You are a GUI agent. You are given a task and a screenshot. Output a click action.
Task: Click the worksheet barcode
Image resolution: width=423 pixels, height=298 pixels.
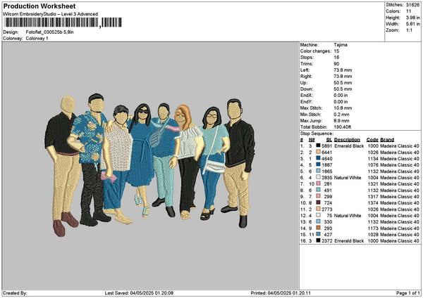click(x=63, y=22)
